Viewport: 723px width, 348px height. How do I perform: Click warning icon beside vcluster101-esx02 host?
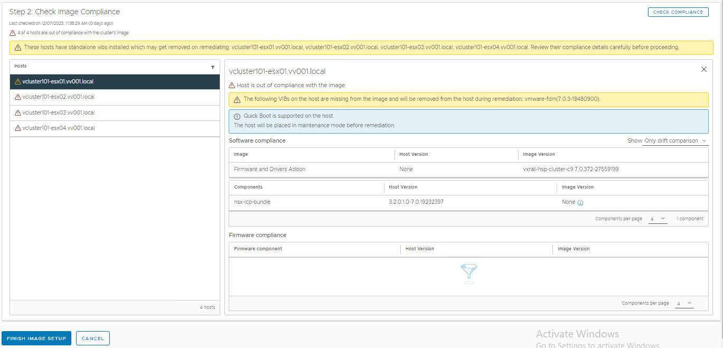(x=18, y=97)
